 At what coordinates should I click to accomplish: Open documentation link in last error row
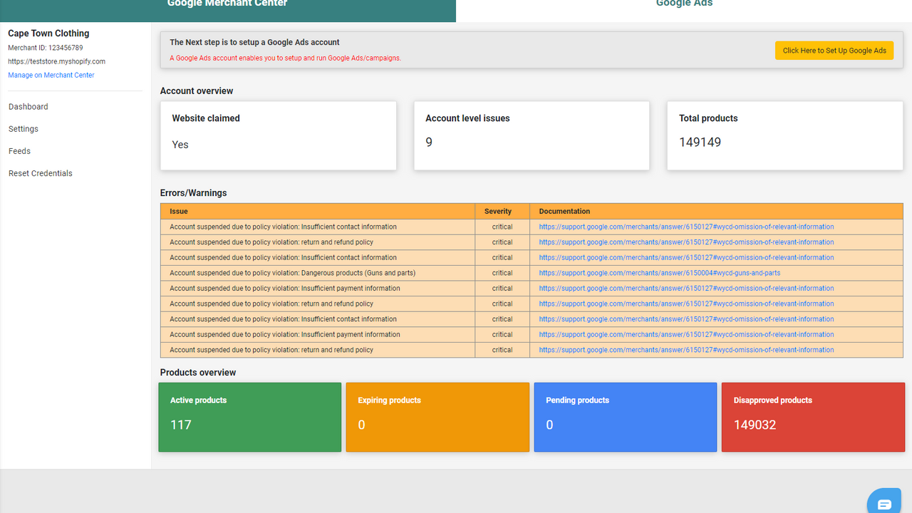point(685,350)
